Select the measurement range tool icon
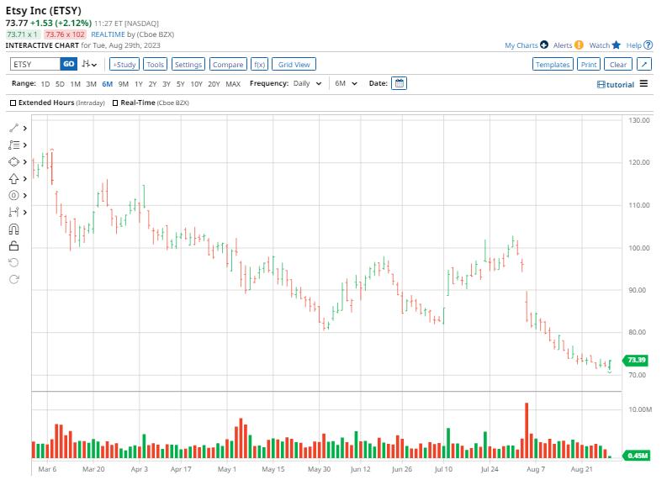This screenshot has width=667, height=480. click(13, 212)
